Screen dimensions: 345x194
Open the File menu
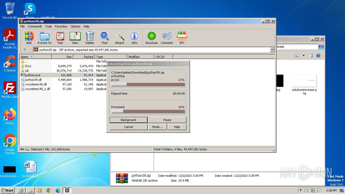(22, 26)
